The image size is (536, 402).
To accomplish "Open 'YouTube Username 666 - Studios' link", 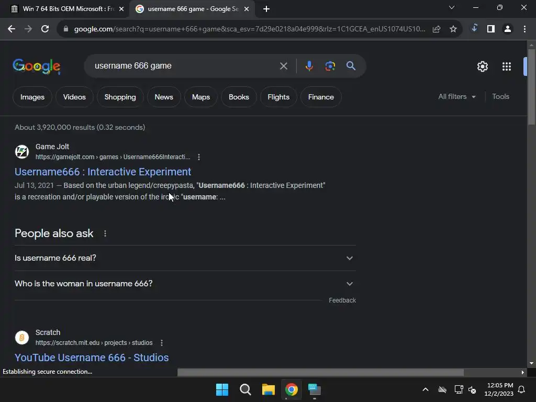I will pyautogui.click(x=92, y=358).
